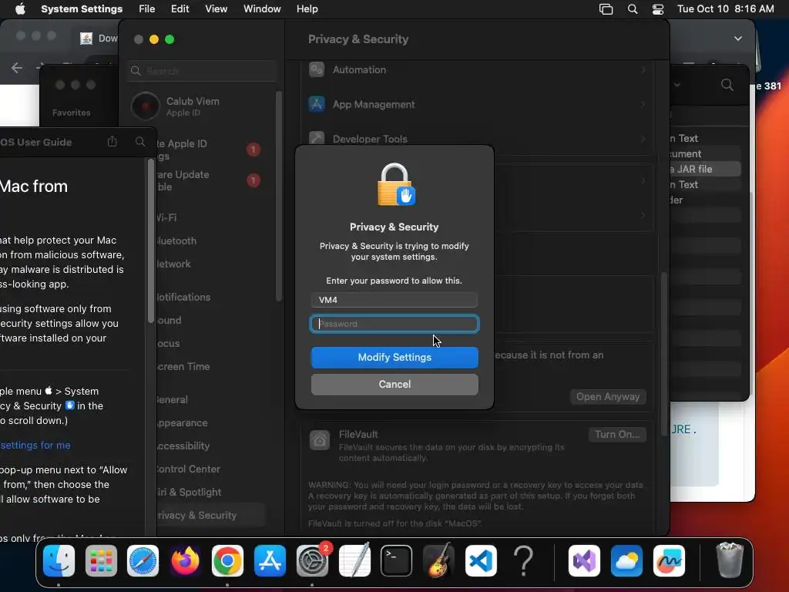Click the Automation icon
The width and height of the screenshot is (789, 592).
(317, 70)
